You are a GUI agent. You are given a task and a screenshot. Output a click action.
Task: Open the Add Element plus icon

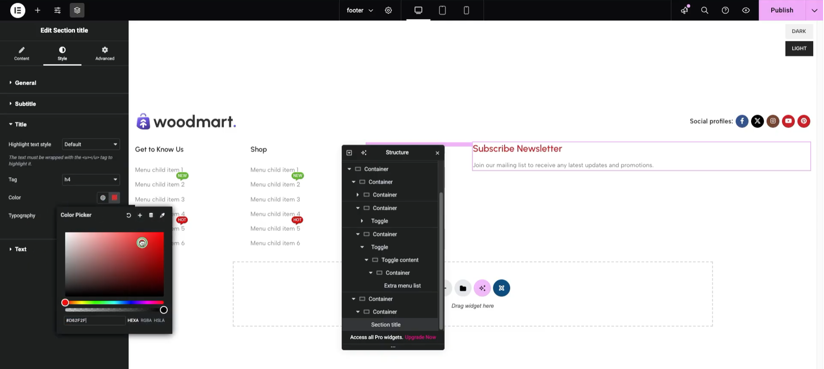38,10
